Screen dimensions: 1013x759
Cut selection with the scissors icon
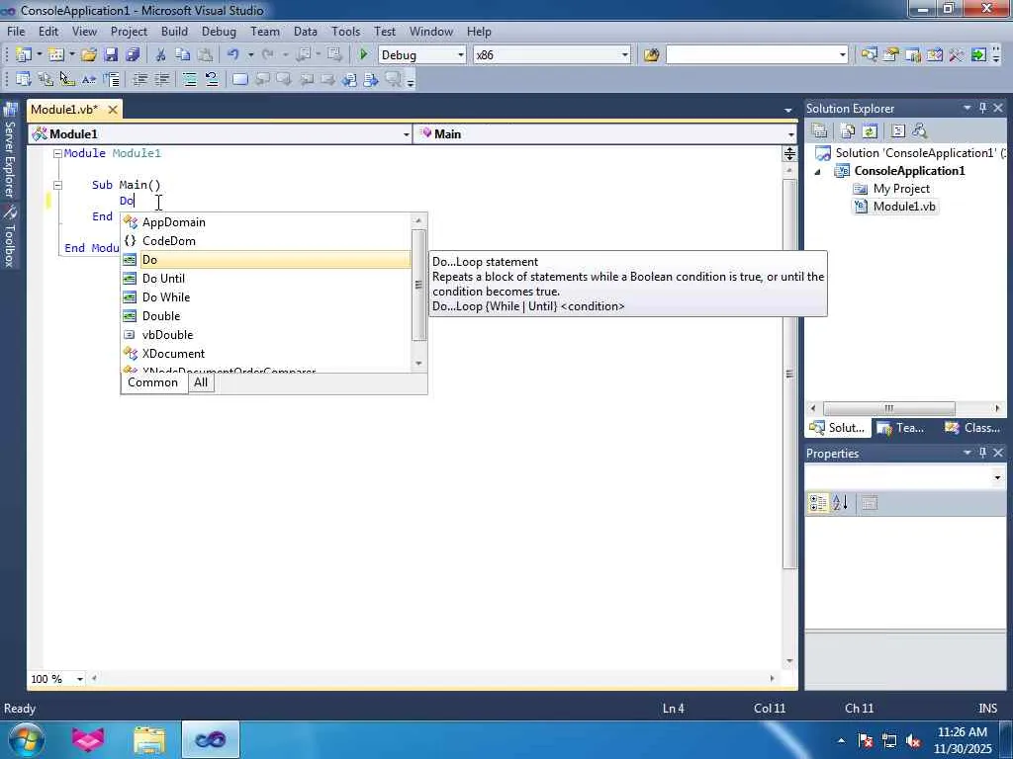pyautogui.click(x=161, y=55)
